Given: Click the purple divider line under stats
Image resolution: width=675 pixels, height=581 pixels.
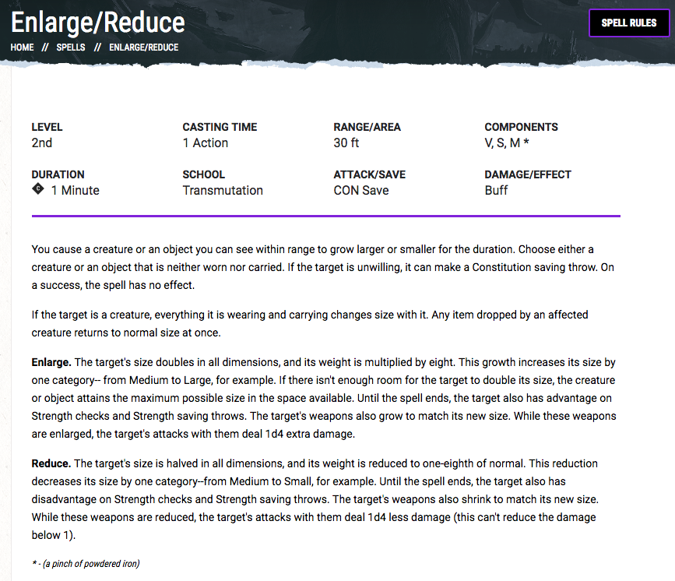Looking at the screenshot, I should (x=325, y=216).
